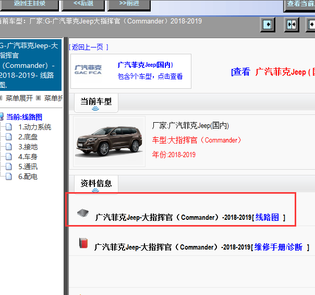Click the page icon beside 2.底盘
Image resolution: width=315 pixels, height=295 pixels.
pos(9,137)
